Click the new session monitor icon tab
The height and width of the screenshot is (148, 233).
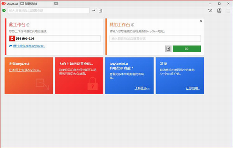tap(56, 4)
